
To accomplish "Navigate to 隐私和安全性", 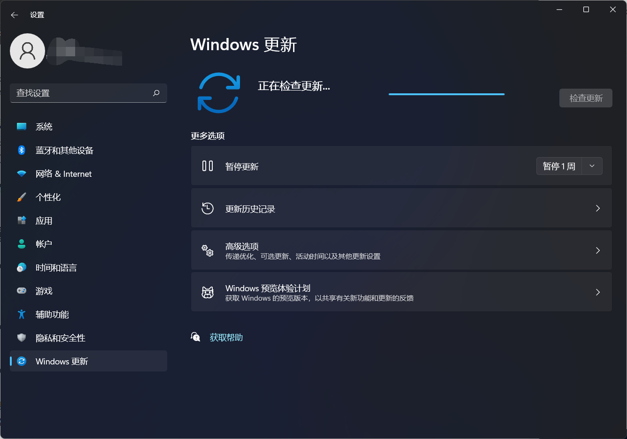I will 88,338.
